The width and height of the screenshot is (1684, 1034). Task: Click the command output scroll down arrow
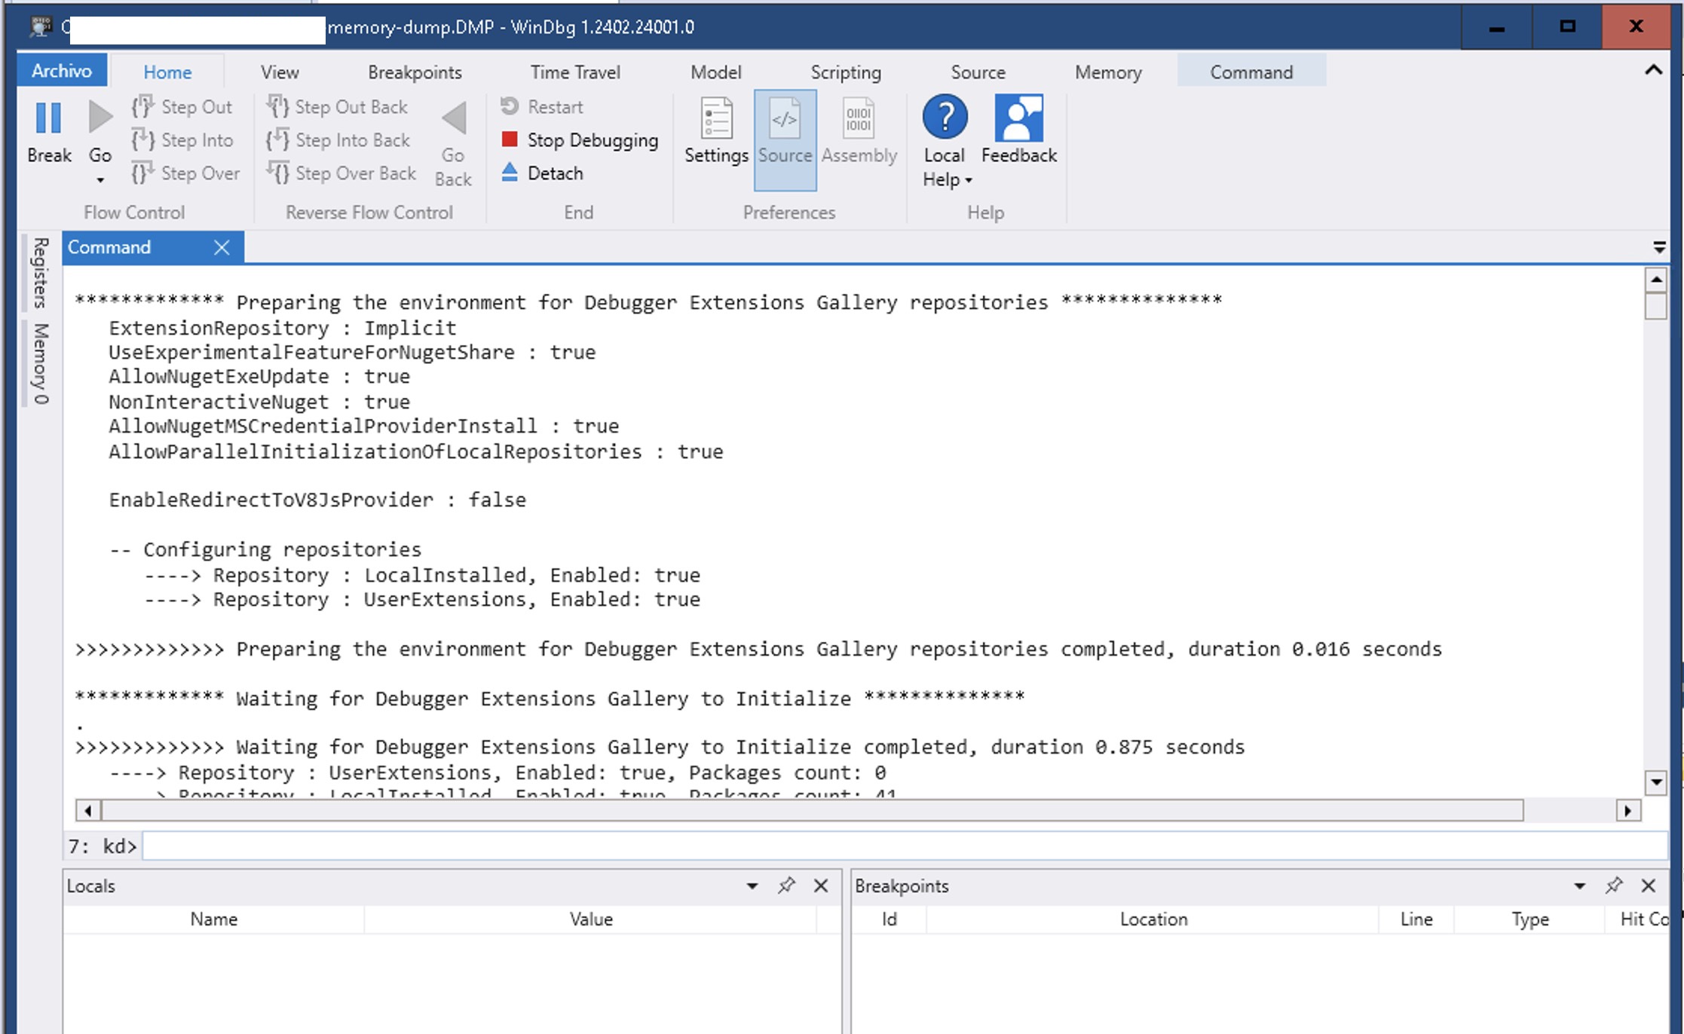(1656, 782)
